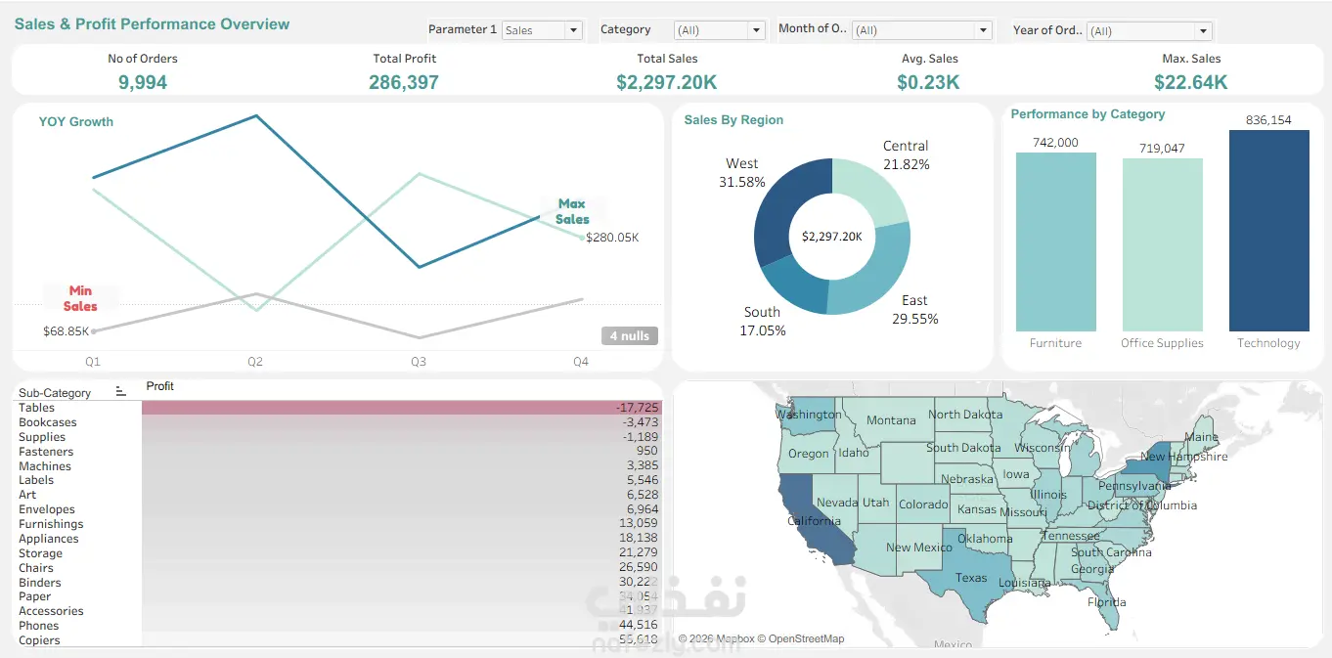Select Texas on the map
Viewport: 1332px width, 658px height.
(970, 577)
